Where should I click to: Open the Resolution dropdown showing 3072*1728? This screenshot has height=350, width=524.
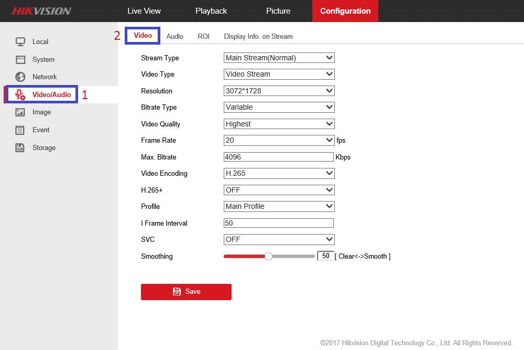pyautogui.click(x=279, y=91)
